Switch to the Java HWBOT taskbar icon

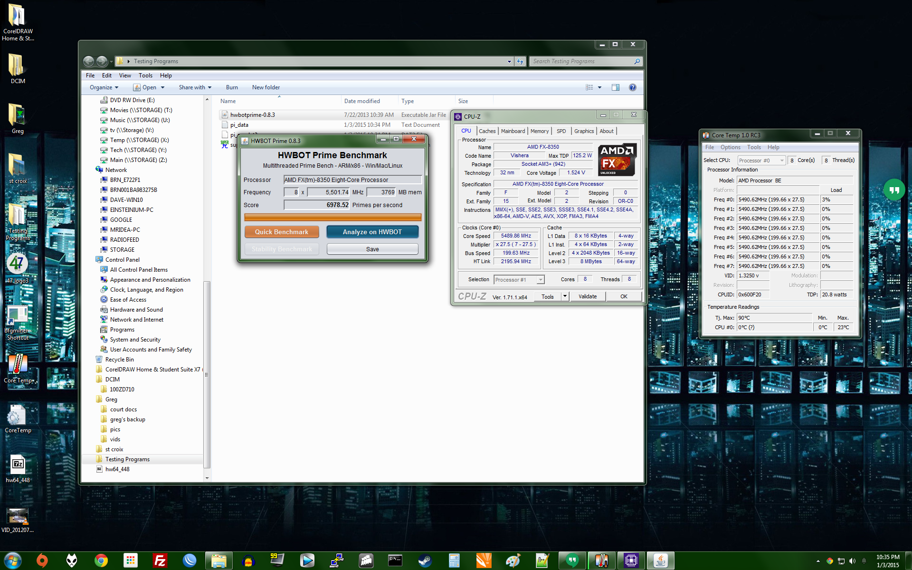click(x=660, y=561)
